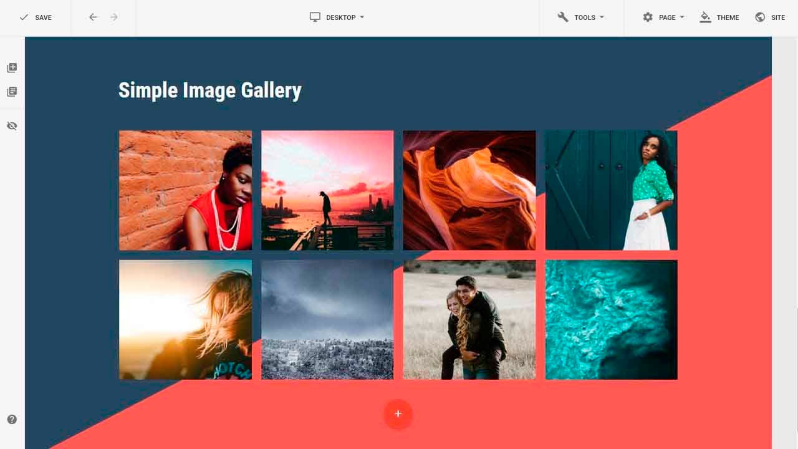Click the gear icon beside Page
This screenshot has width=798, height=449.
point(648,17)
